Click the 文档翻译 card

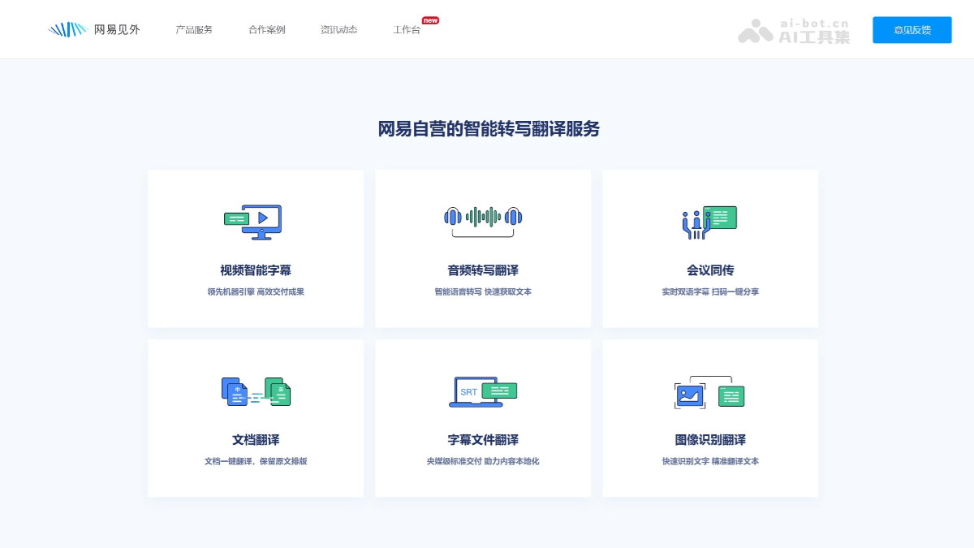255,419
